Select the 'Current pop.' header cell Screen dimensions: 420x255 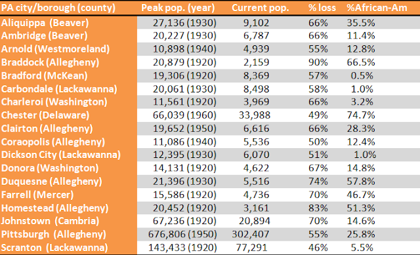(261, 8)
